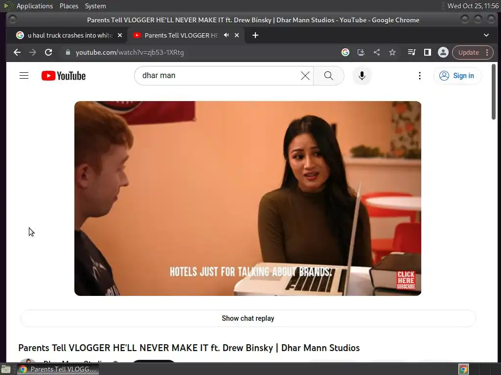Click show desktop icon in bottom panel
Screen dimensions: 501x375
click(x=6, y=369)
